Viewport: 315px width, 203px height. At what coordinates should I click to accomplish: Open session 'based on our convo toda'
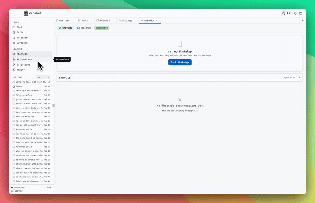click(x=31, y=155)
